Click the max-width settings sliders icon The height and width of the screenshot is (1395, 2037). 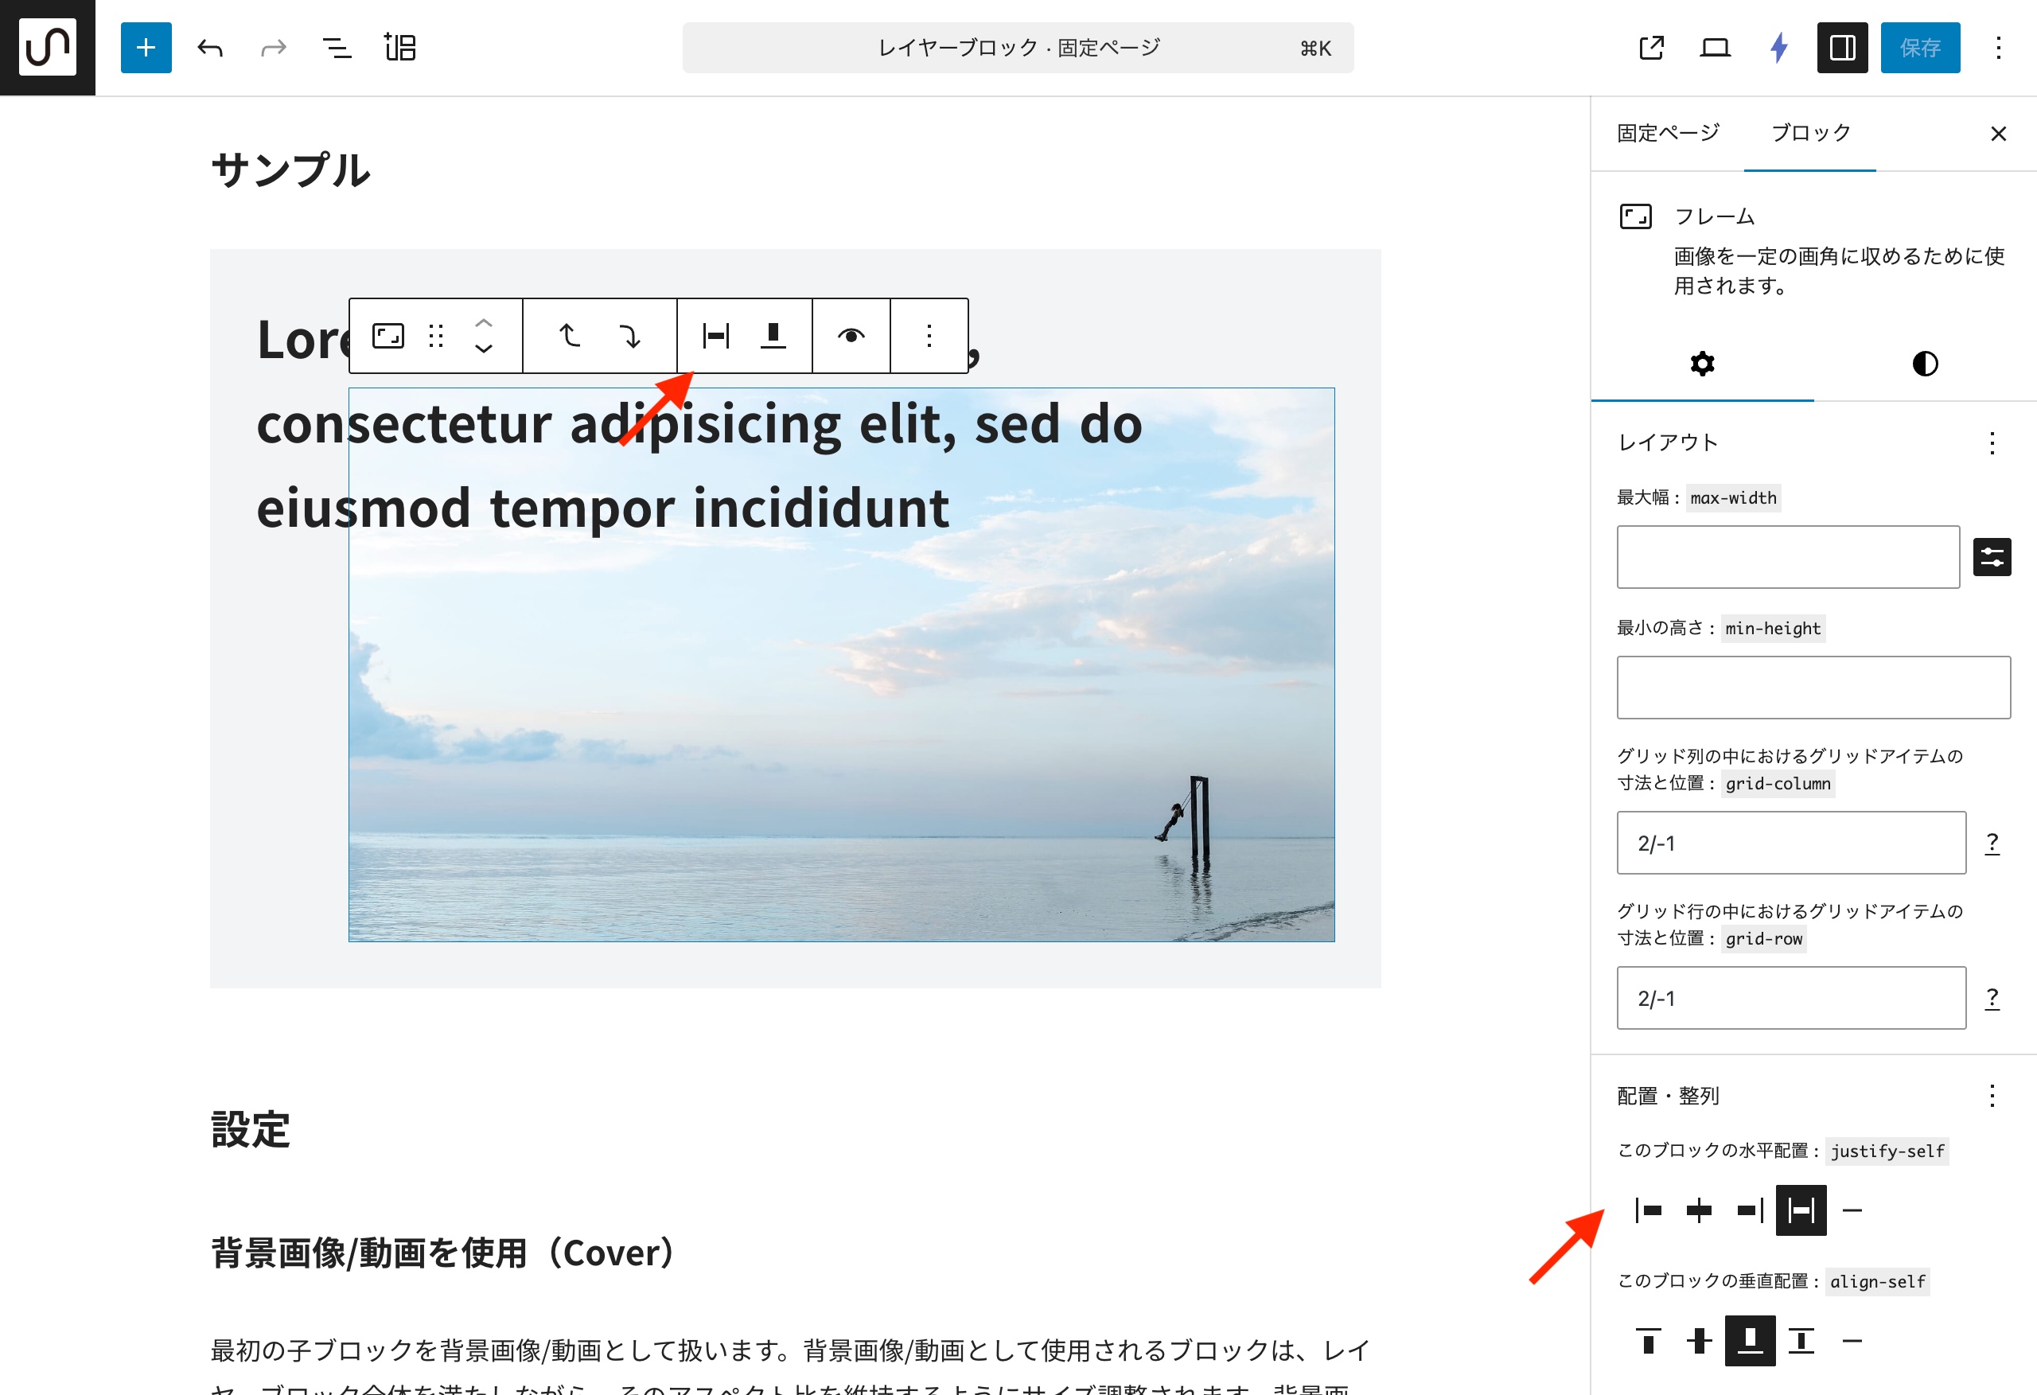(x=1992, y=557)
